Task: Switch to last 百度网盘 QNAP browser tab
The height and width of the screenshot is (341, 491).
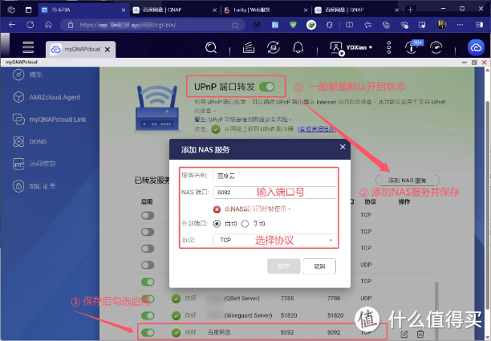Action: point(355,10)
